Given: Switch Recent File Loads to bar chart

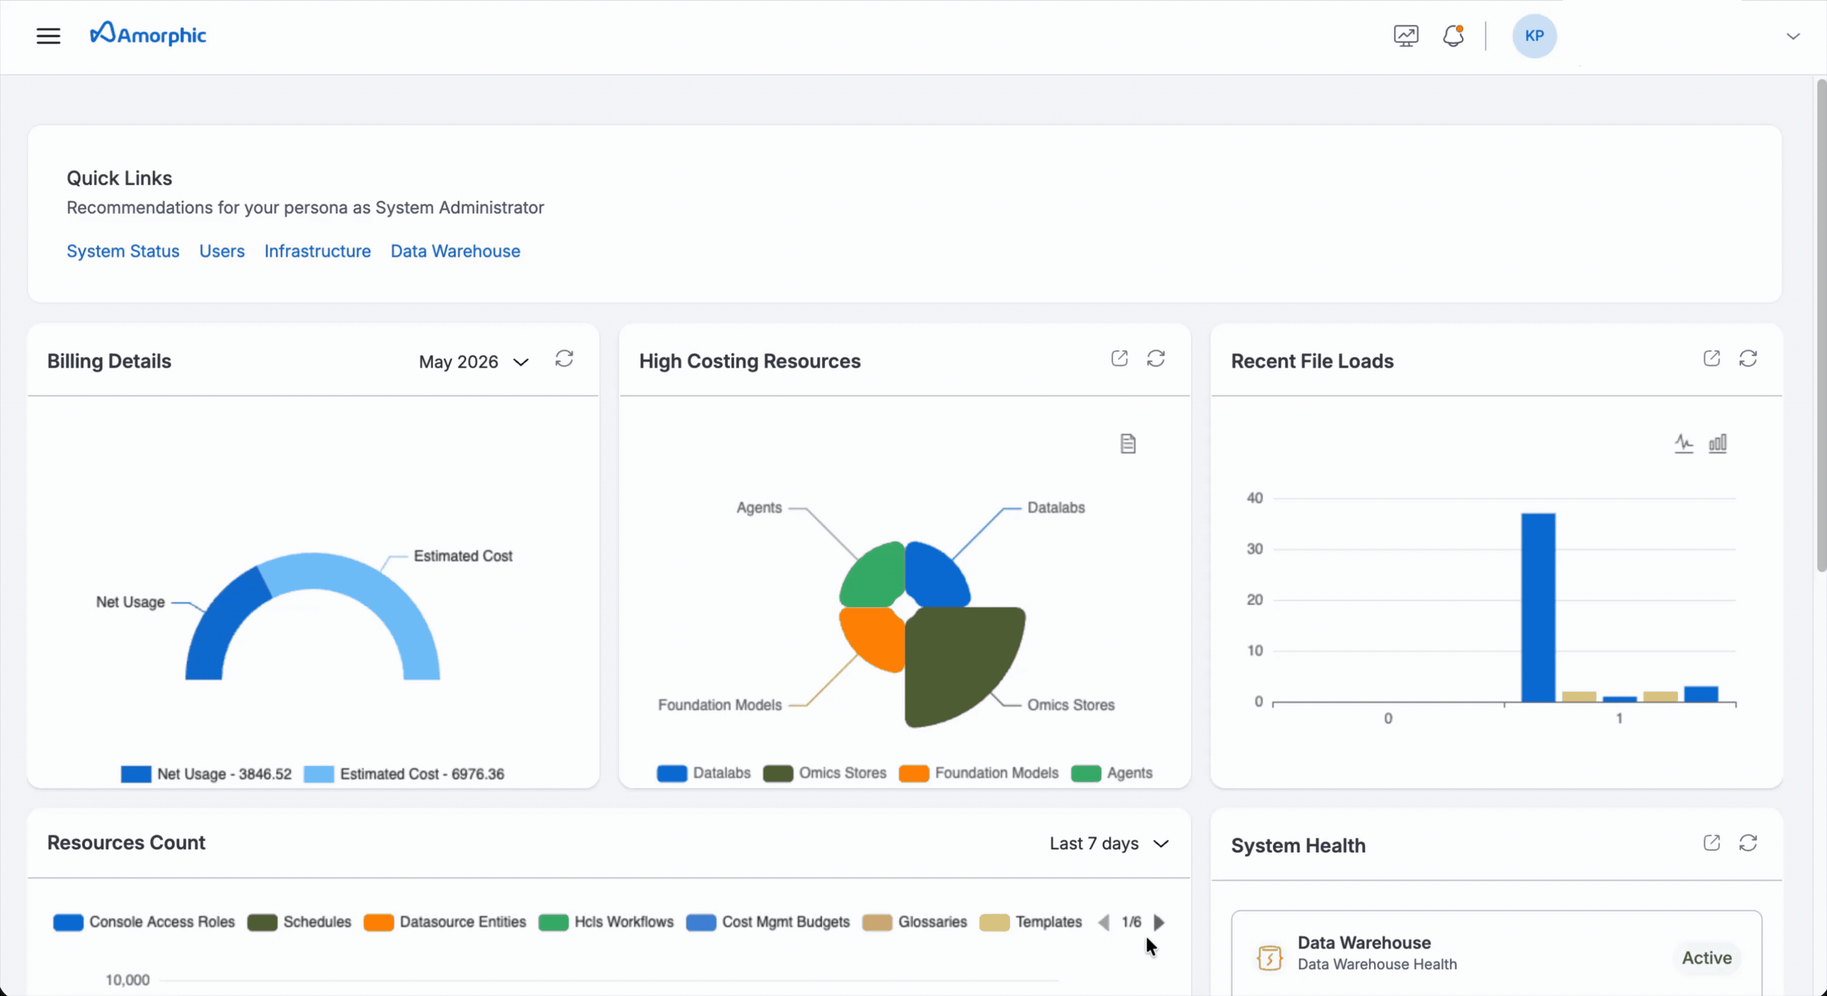Looking at the screenshot, I should 1718,443.
